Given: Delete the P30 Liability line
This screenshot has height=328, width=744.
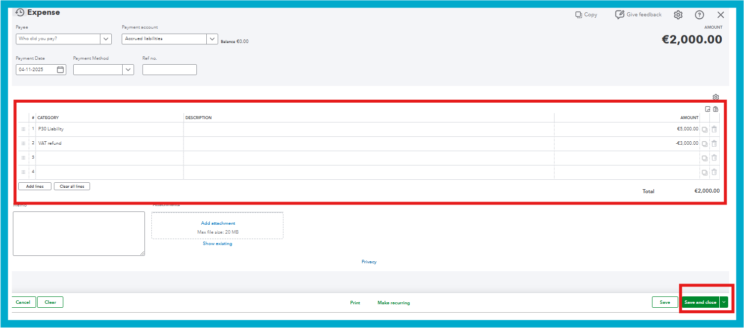Looking at the screenshot, I should pos(714,129).
